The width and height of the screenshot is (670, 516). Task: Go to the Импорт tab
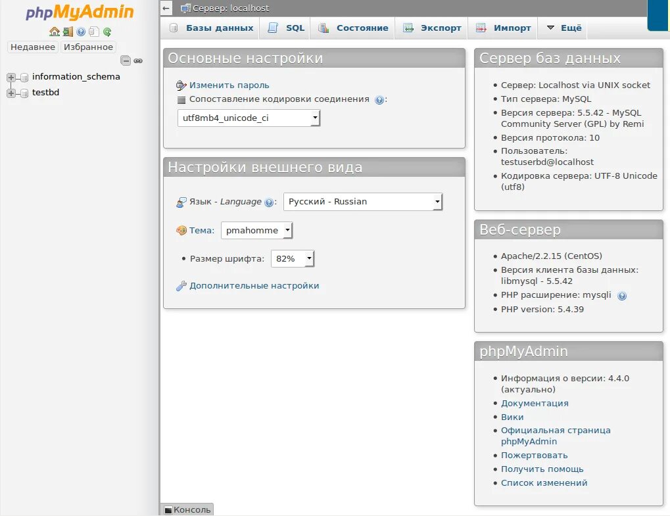pyautogui.click(x=504, y=28)
